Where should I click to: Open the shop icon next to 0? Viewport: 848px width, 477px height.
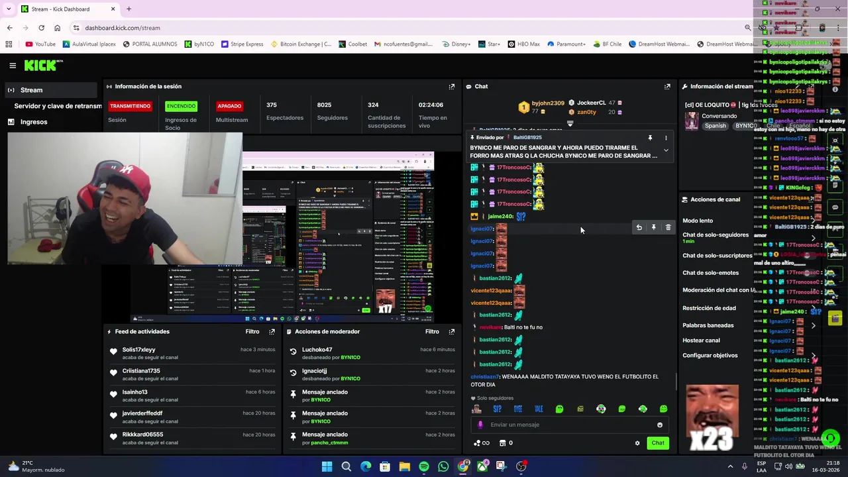click(x=502, y=443)
